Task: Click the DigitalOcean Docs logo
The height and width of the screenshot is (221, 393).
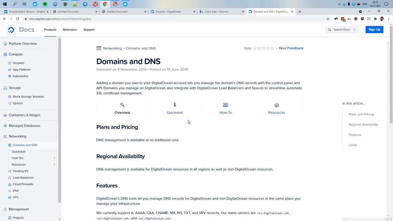Action: coord(21,30)
